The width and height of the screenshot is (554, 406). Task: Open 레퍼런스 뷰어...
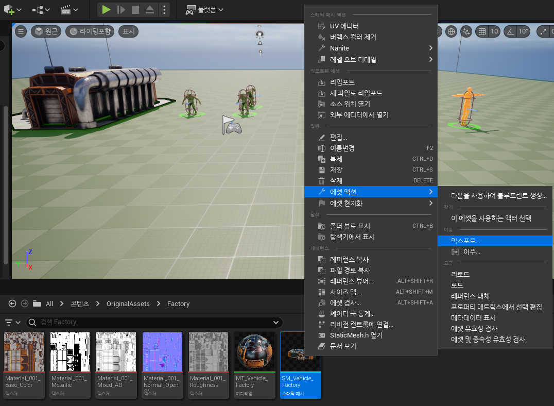[x=371, y=281]
